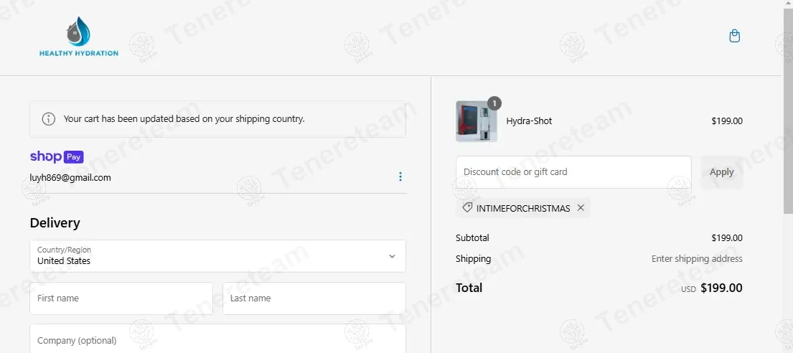Viewport: 793px width, 353px height.
Task: Click the Enter shipping address text
Action: 697,259
